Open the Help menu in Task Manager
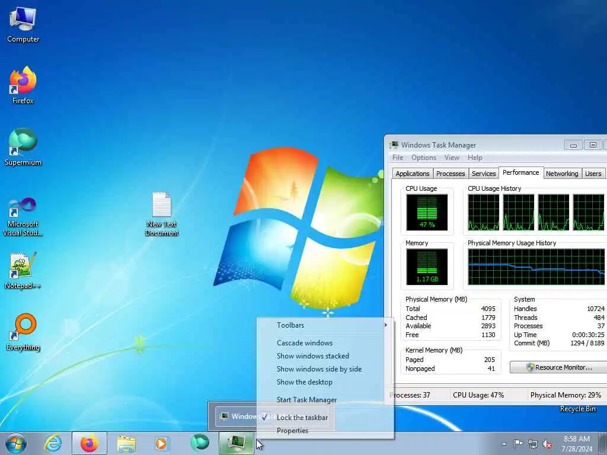 (x=475, y=158)
